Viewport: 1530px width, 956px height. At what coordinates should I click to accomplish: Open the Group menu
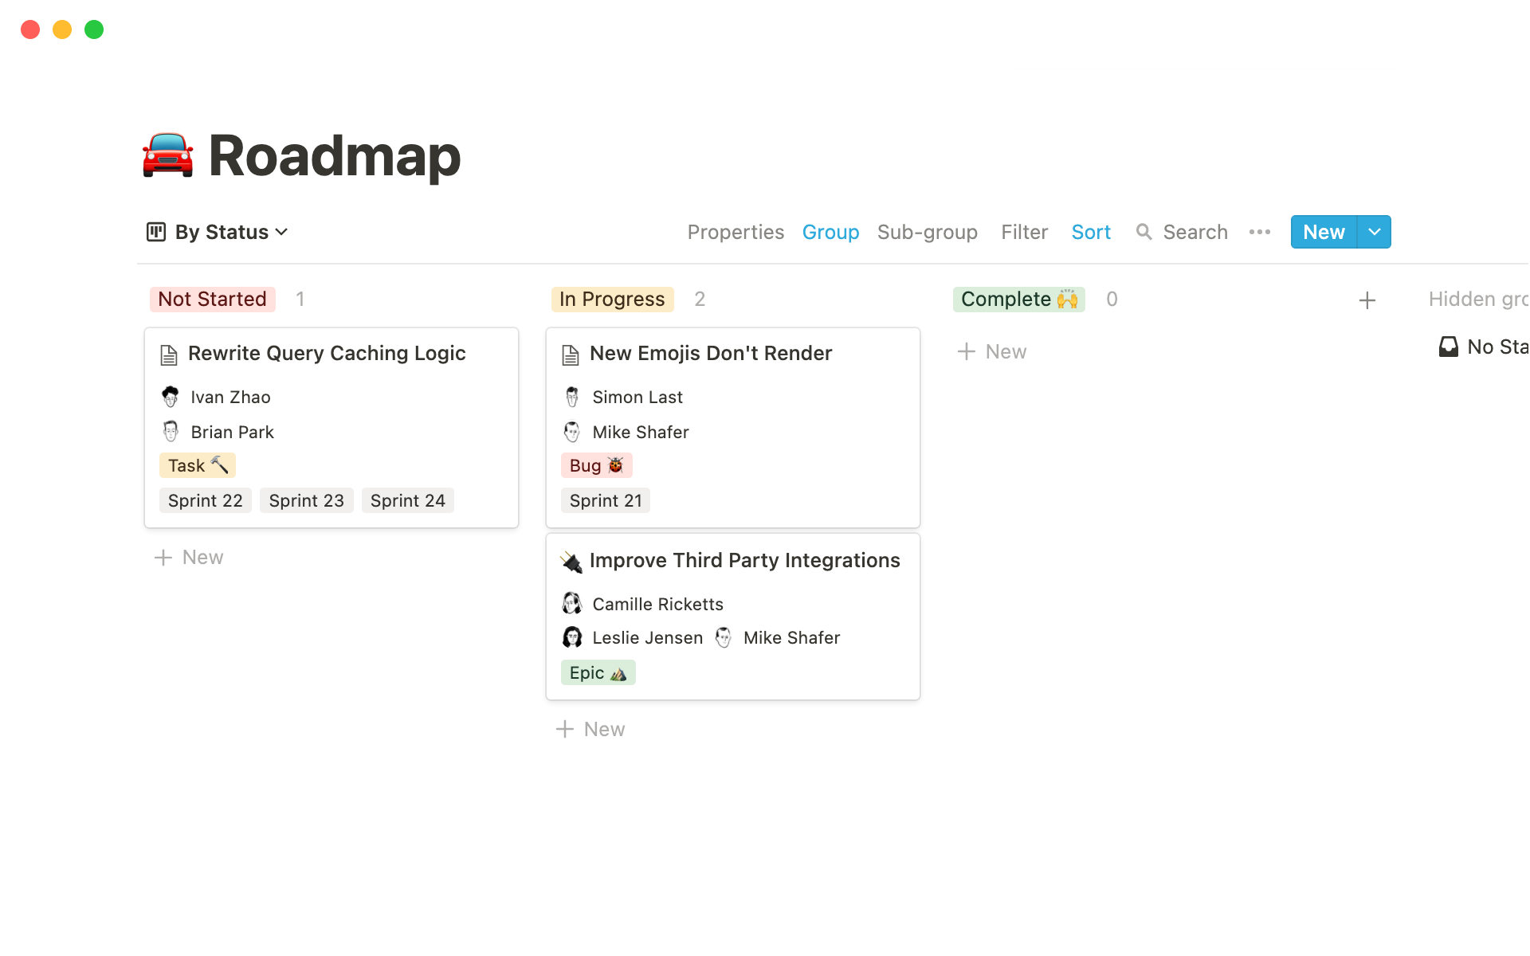coord(830,232)
